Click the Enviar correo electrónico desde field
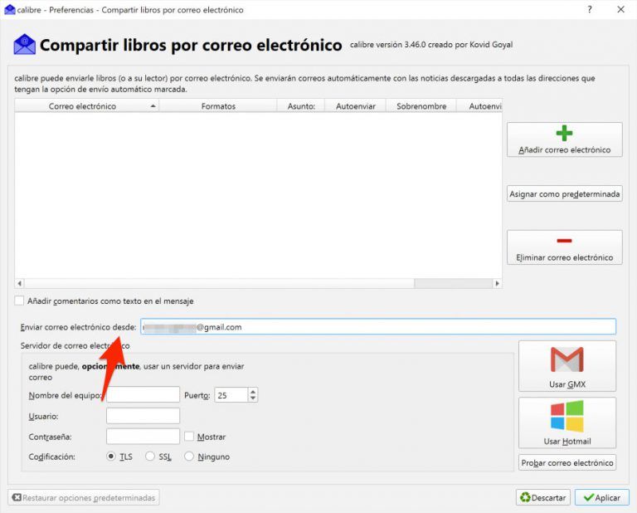This screenshot has height=513, width=637. [x=378, y=327]
